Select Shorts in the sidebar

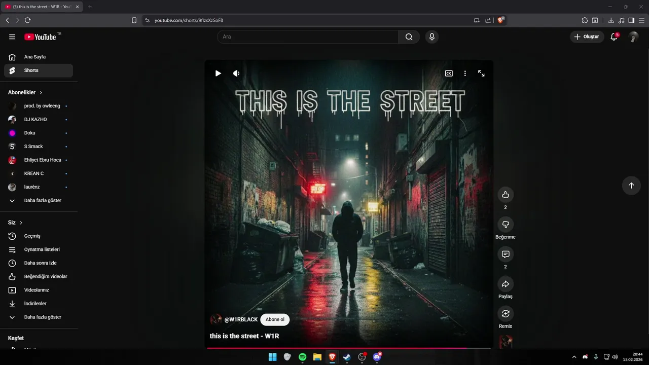pyautogui.click(x=39, y=70)
